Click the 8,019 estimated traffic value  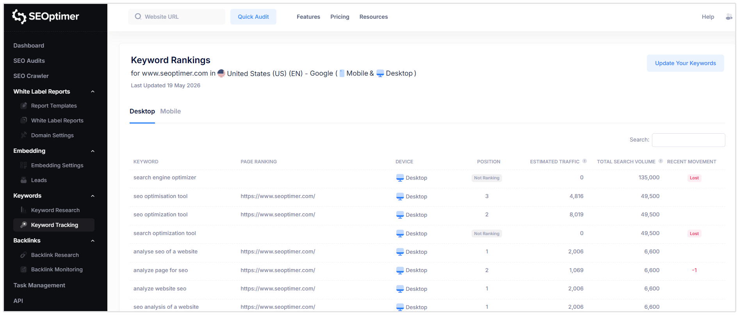point(577,214)
